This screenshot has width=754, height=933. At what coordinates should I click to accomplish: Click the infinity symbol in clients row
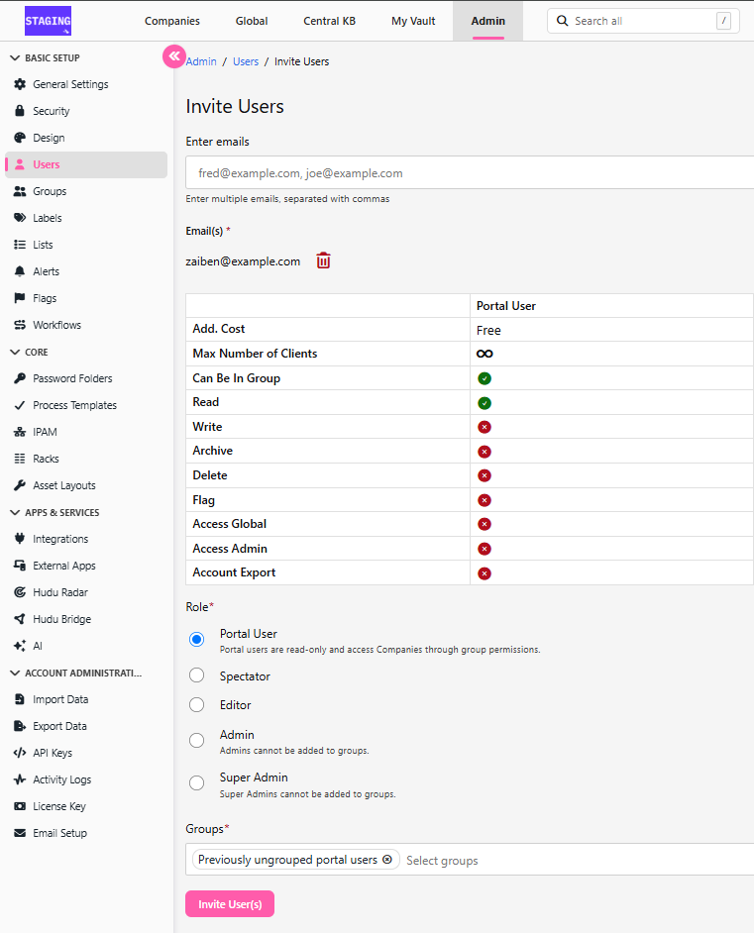485,354
